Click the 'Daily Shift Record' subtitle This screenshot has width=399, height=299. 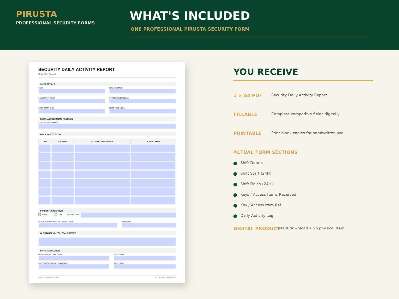point(47,74)
